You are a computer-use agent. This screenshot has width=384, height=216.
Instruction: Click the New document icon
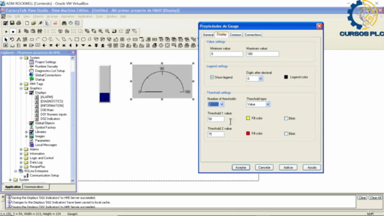pyautogui.click(x=27, y=23)
